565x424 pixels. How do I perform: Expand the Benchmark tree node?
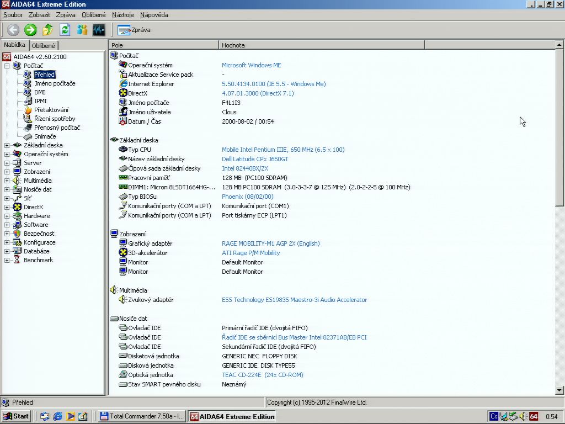[7, 260]
